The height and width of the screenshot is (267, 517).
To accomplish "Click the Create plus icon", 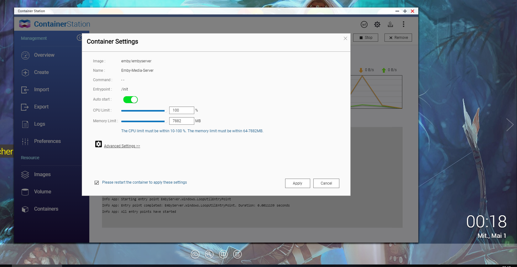I will pos(25,73).
